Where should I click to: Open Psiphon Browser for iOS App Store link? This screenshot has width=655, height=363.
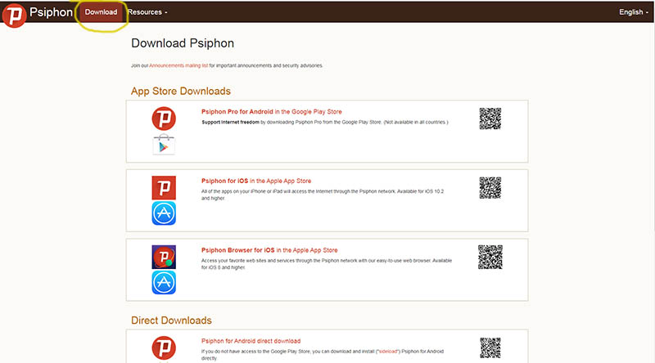tap(269, 250)
